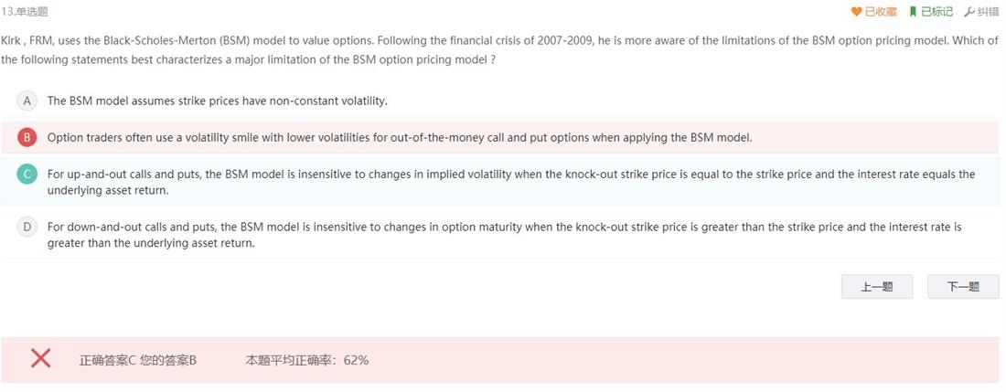Image resolution: width=1006 pixels, height=392 pixels.
Task: Select answer option A circle
Action: (x=27, y=101)
